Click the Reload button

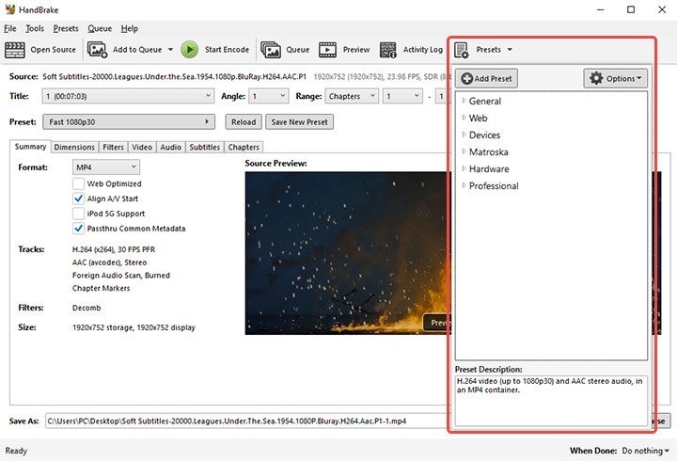244,122
